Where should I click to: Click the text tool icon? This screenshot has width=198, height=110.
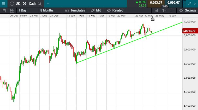(x=164, y=10)
